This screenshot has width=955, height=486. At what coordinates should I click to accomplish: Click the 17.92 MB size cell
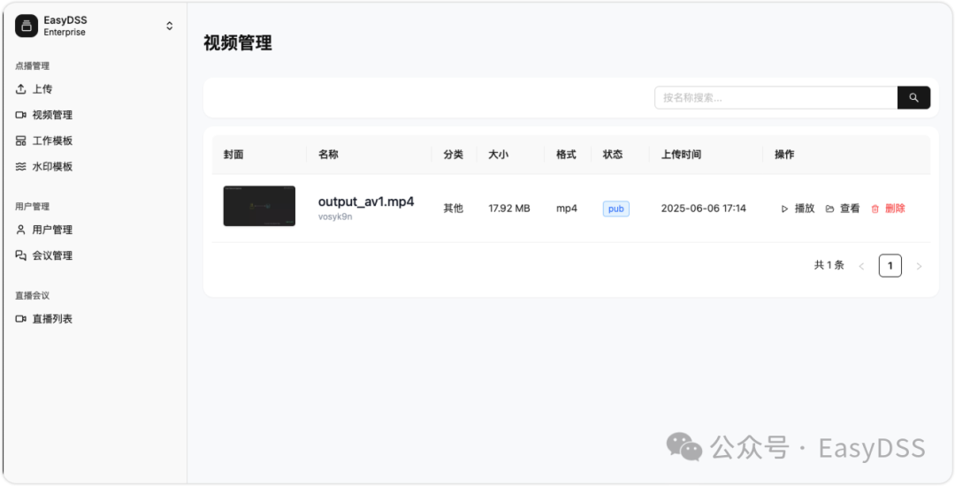(x=509, y=209)
